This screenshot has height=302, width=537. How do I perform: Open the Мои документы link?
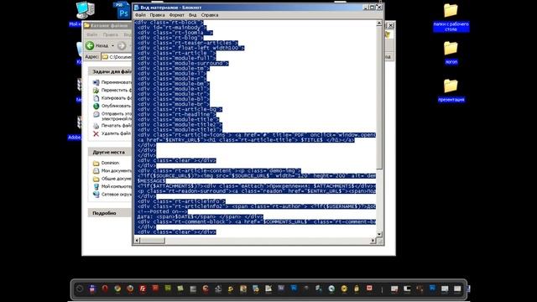point(117,170)
